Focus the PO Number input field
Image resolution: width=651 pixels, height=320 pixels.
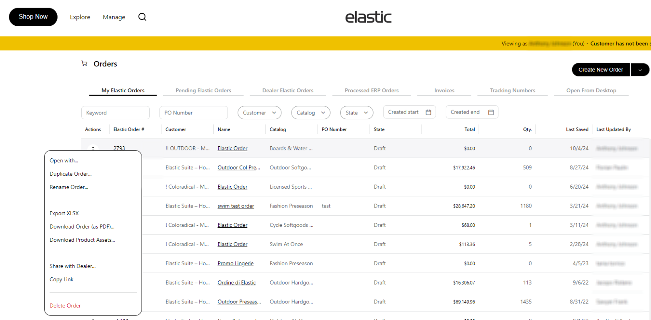click(x=193, y=113)
